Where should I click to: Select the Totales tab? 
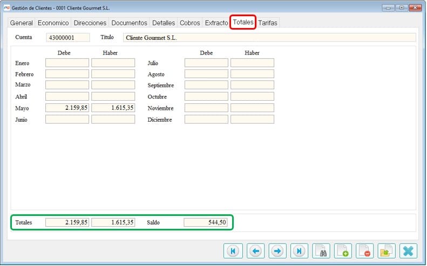[x=243, y=22]
